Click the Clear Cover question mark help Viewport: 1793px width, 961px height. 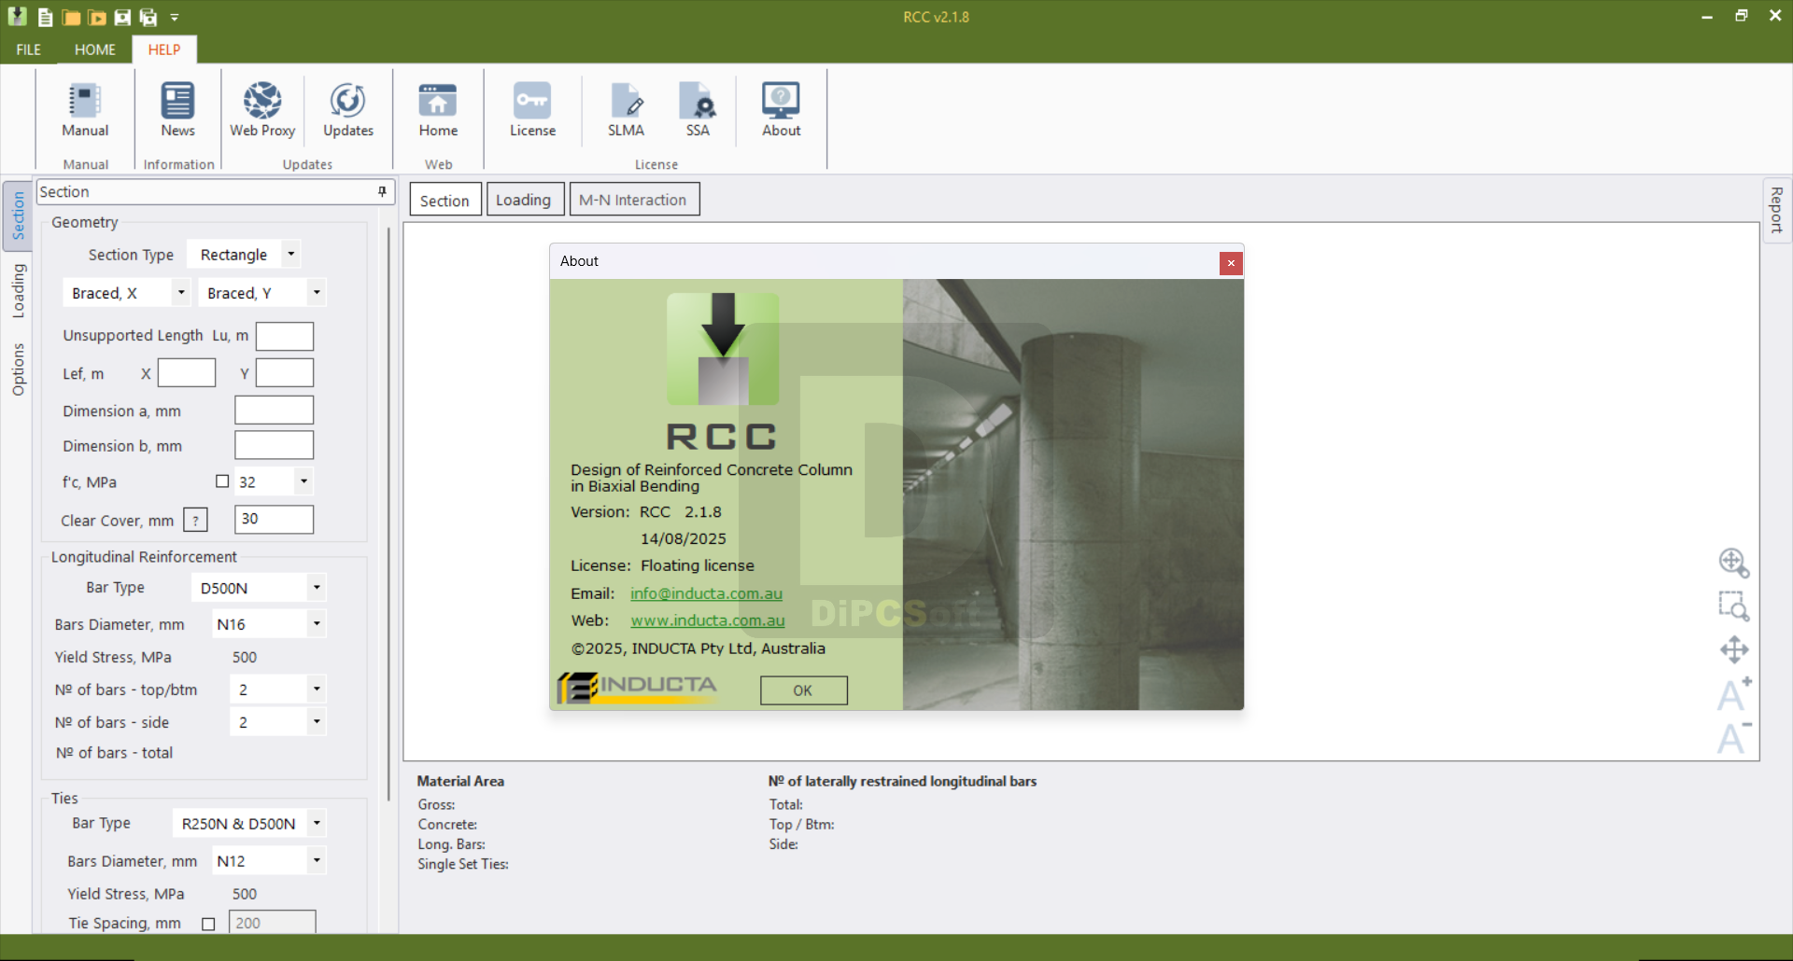click(195, 521)
